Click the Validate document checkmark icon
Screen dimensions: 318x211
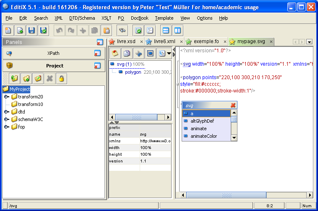point(138,30)
